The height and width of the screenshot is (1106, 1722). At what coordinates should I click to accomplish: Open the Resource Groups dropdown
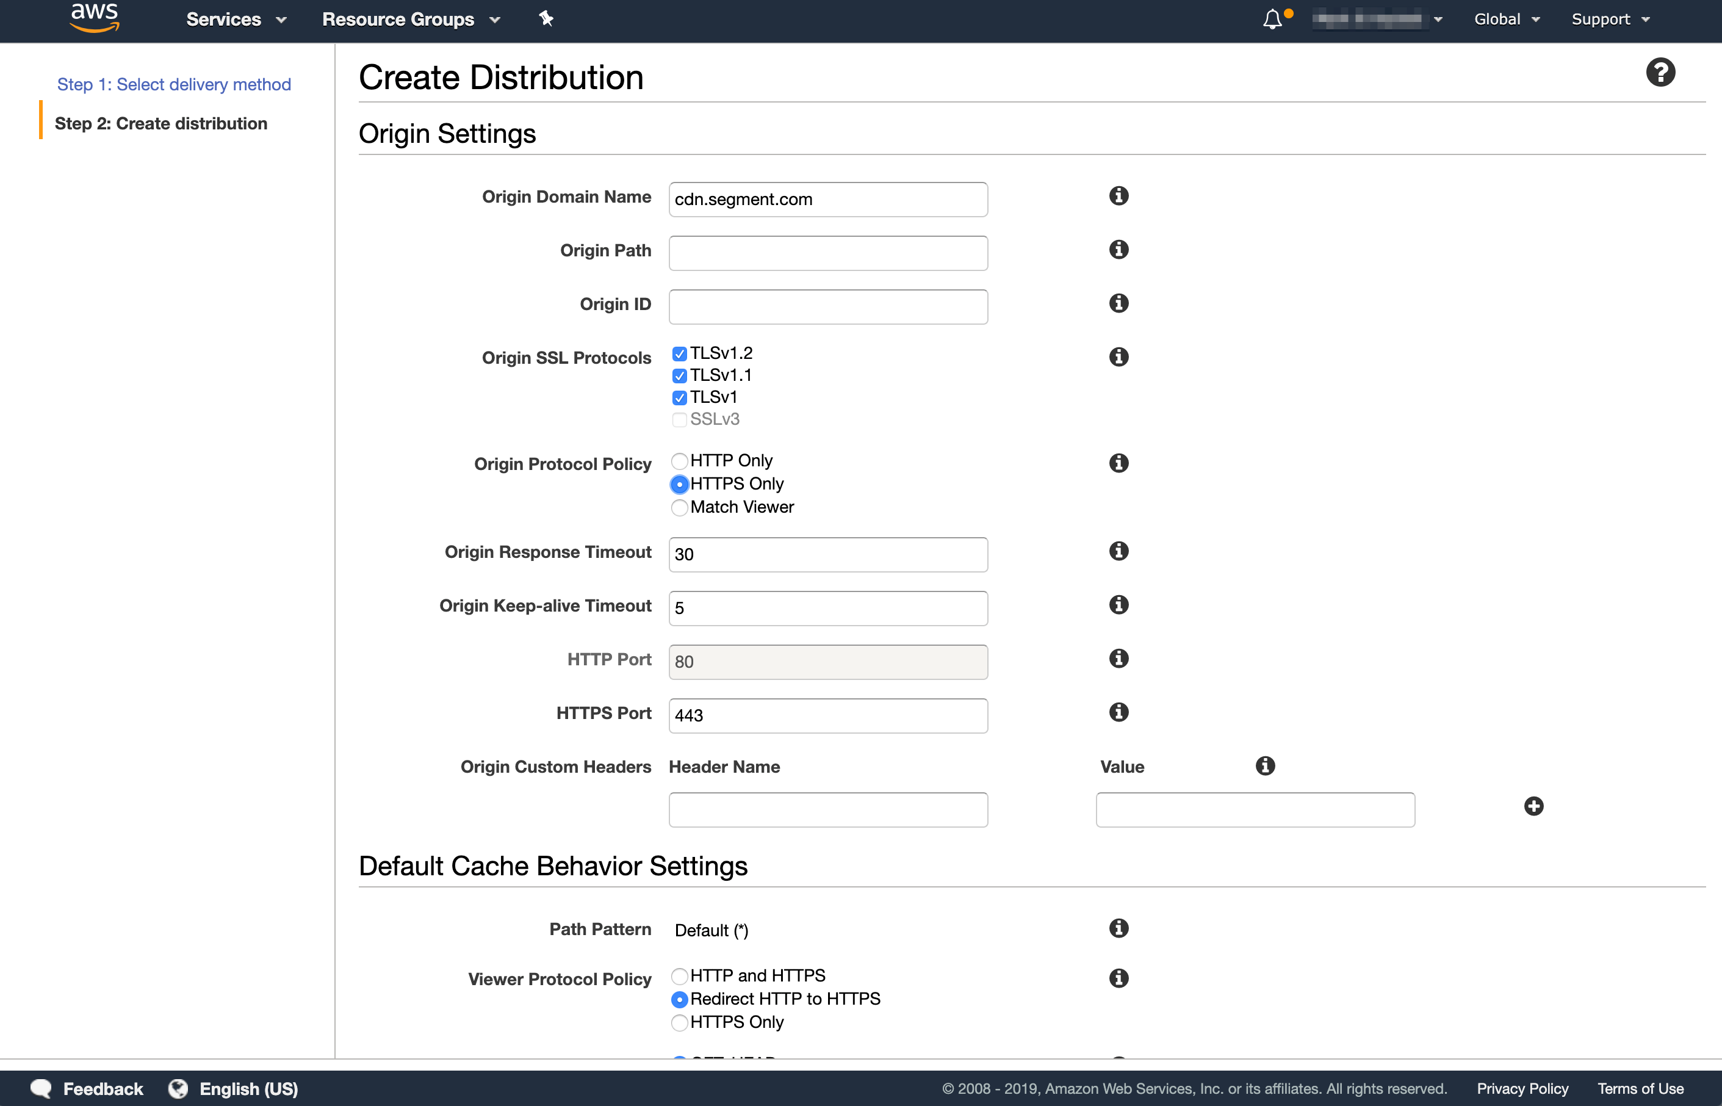pos(411,20)
